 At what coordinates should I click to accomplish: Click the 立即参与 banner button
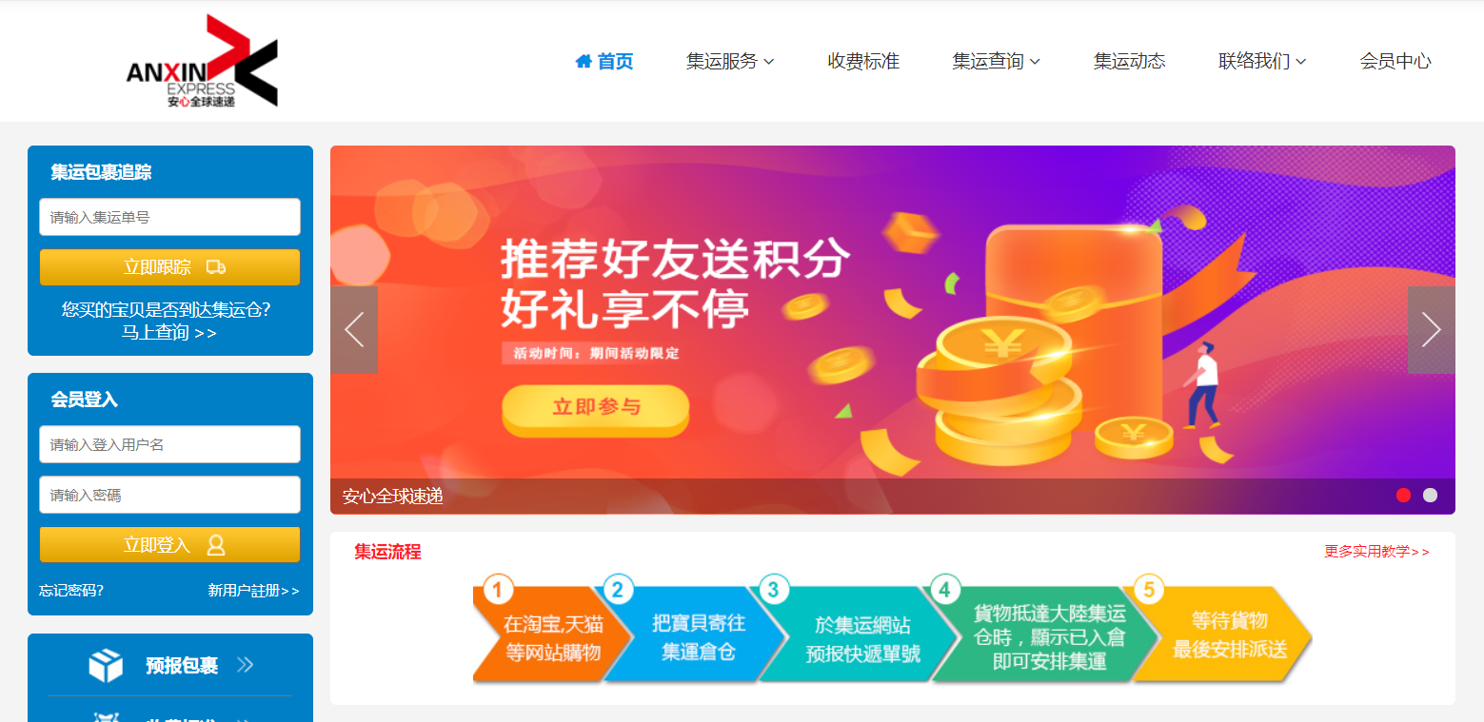tap(596, 409)
